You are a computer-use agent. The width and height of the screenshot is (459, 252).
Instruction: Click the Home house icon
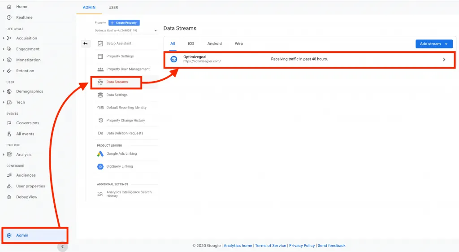coord(9,6)
